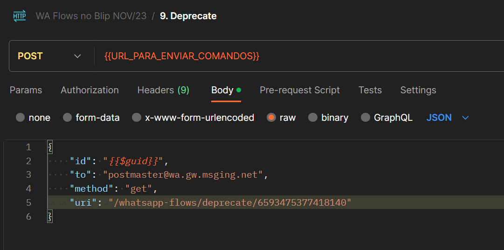Click the WA Flows no Blip NOV/23 breadcrumb

click(91, 16)
